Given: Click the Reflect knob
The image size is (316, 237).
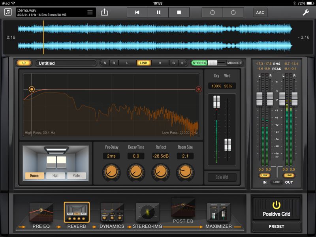Looking at the screenshot, I should 161,172.
